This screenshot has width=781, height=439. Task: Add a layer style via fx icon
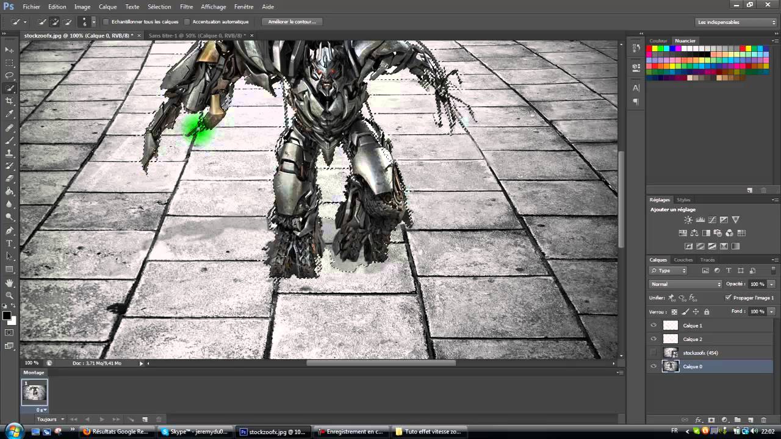pos(699,420)
